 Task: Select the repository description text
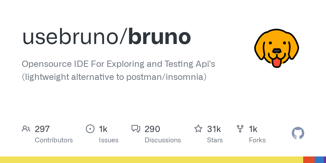point(118,70)
